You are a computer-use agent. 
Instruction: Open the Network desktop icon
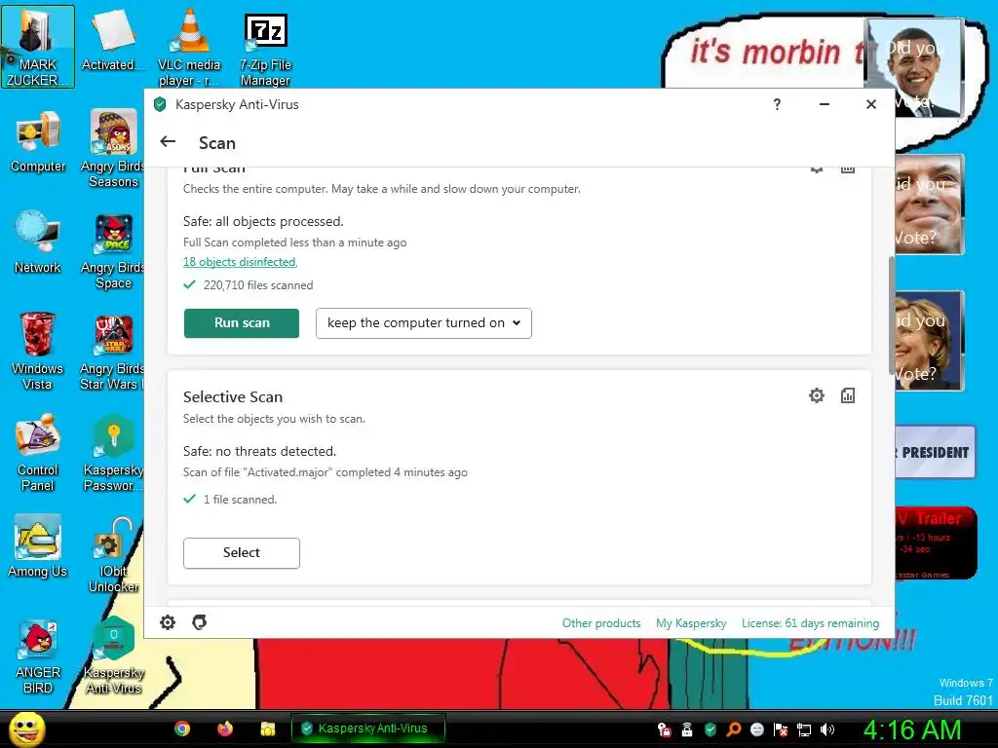pyautogui.click(x=38, y=243)
